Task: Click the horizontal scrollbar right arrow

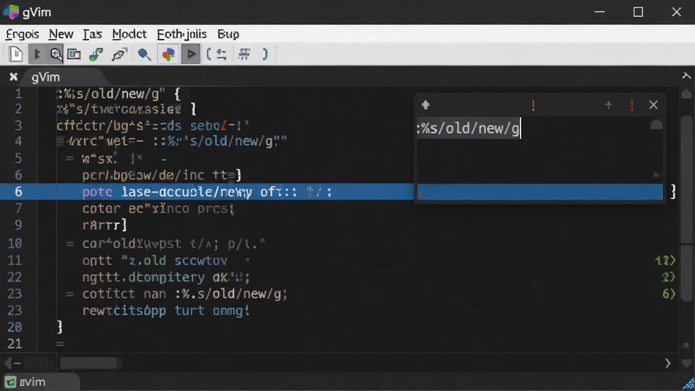Action: coord(668,364)
